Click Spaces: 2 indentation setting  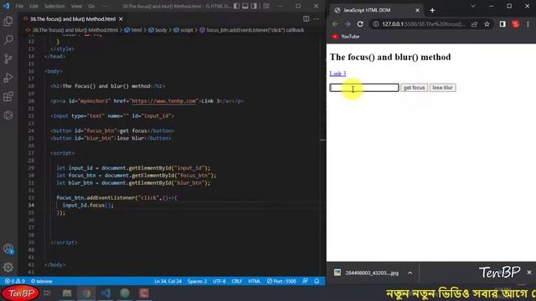point(198,281)
